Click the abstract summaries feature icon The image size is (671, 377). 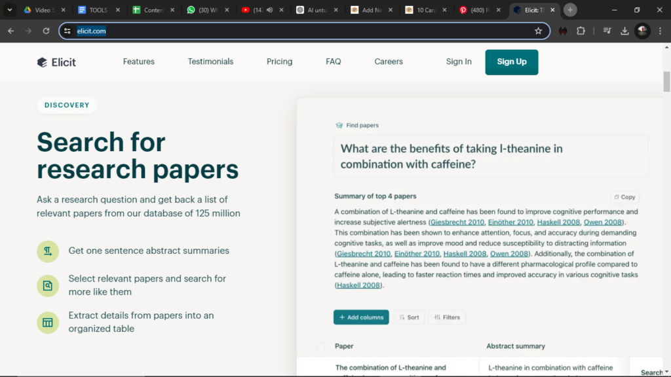coord(48,251)
